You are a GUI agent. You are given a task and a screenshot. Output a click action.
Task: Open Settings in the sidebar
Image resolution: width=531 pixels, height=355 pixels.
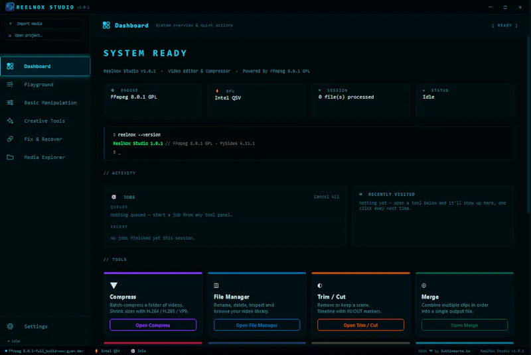point(45,327)
